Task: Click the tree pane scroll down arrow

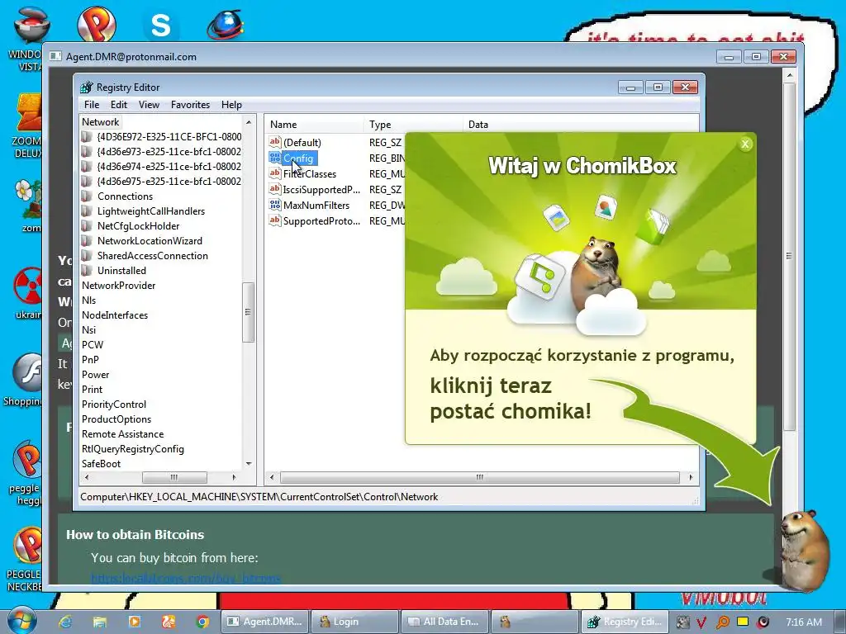Action: tap(249, 464)
